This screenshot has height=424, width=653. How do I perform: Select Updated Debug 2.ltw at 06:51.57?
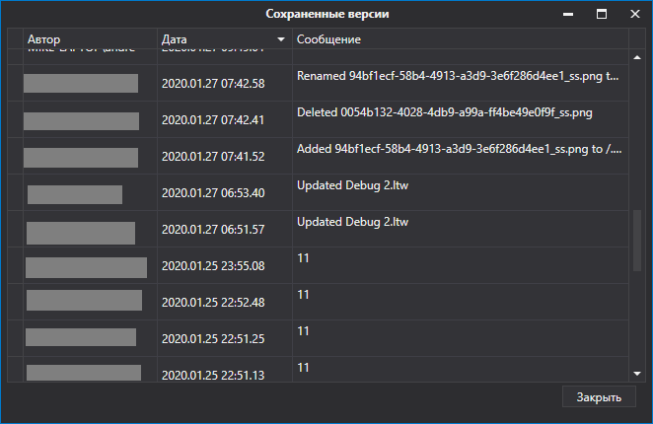[318, 229]
